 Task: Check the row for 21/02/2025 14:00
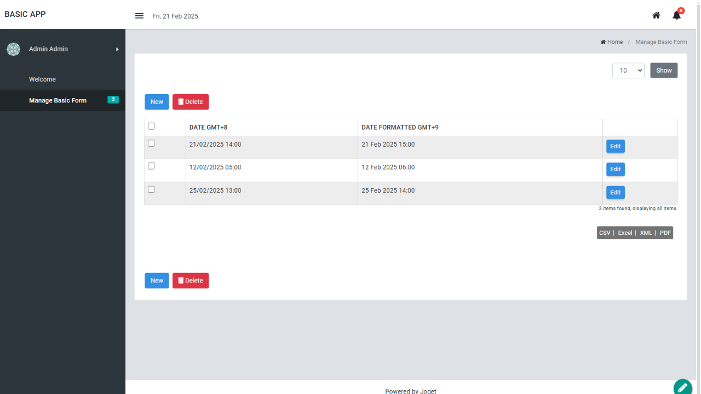(151, 143)
